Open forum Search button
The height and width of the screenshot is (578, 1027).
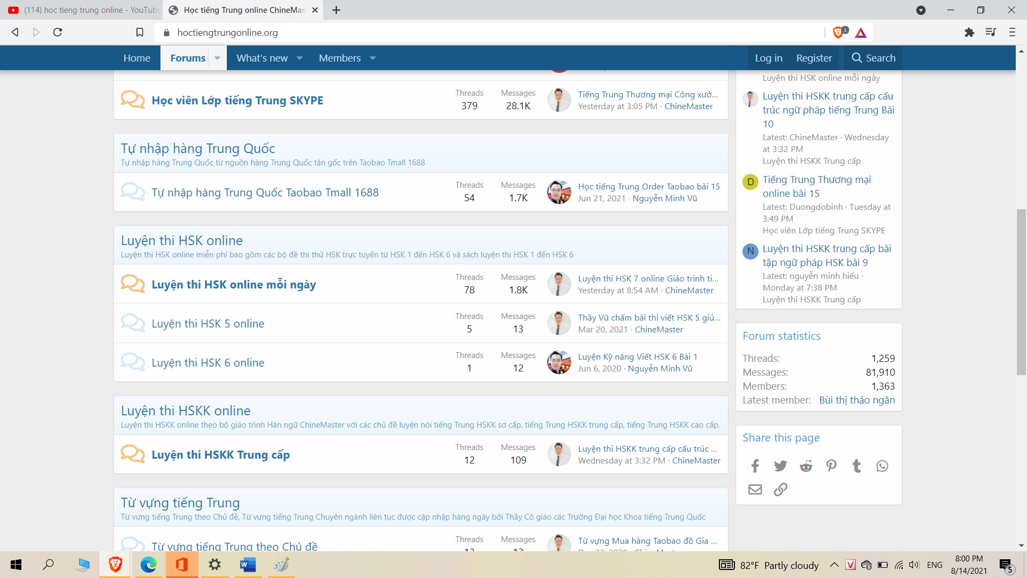[x=873, y=58]
